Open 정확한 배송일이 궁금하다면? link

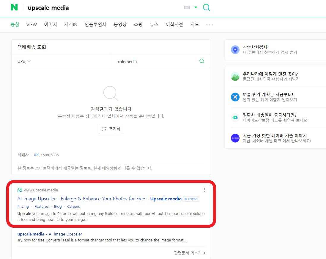[270, 115]
